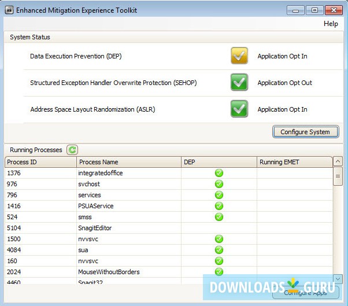Click process ID 2024
This screenshot has height=306, width=348.
pos(14,272)
